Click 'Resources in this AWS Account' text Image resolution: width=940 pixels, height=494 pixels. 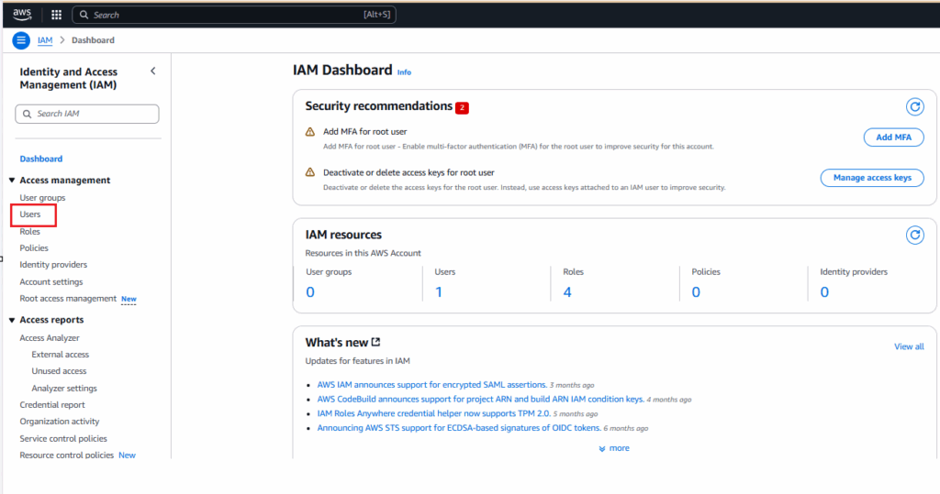click(363, 253)
